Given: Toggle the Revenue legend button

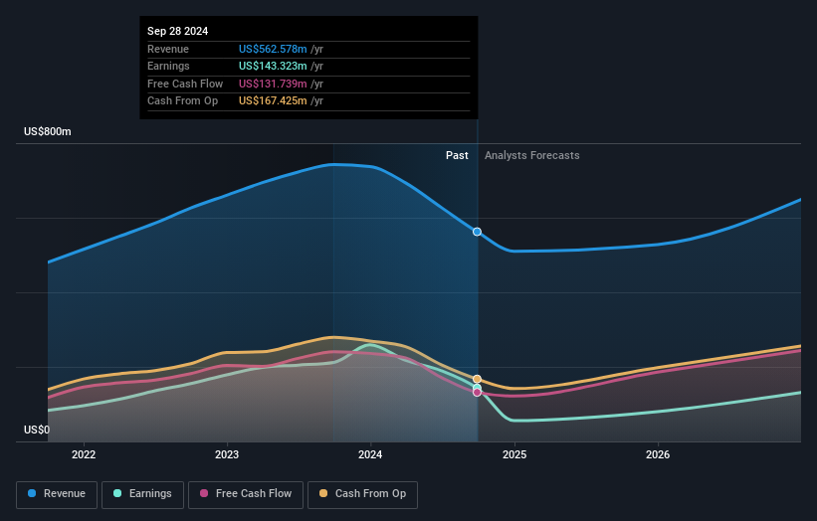Looking at the screenshot, I should pos(57,494).
